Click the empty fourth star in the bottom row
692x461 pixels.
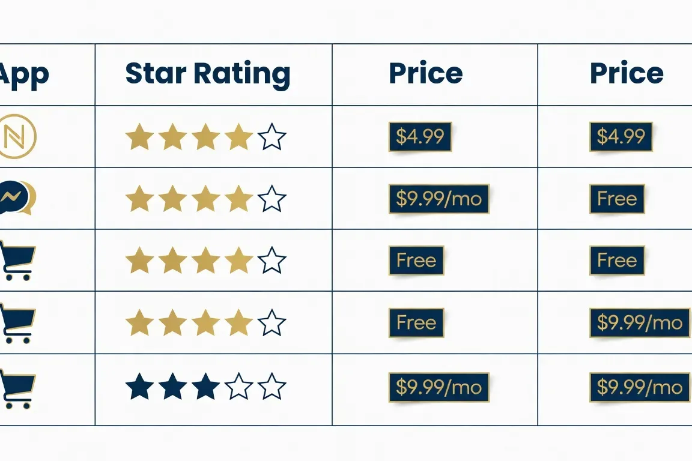click(238, 387)
